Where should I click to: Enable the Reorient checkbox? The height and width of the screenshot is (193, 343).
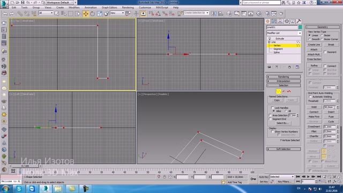pyautogui.click(x=325, y=52)
